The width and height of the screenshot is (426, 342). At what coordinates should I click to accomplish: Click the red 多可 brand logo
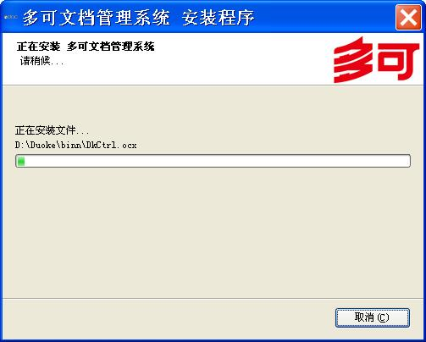pos(377,60)
